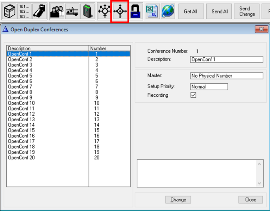The image size is (270, 211).
Task: Click the Send All button
Action: (219, 11)
